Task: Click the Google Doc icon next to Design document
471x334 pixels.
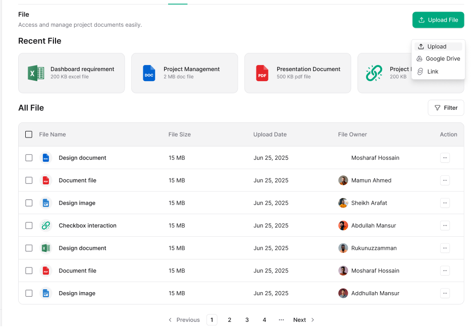Action: [46, 158]
